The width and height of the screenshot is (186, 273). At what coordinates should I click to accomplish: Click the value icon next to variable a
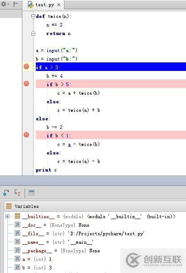pos(17,259)
